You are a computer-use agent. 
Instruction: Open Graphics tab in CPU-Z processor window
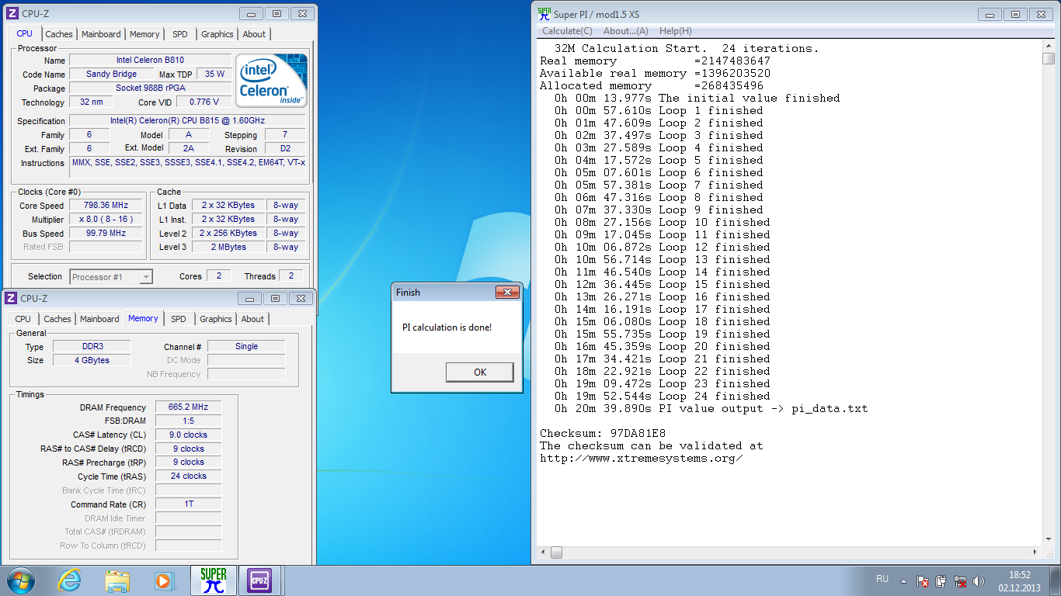point(217,34)
